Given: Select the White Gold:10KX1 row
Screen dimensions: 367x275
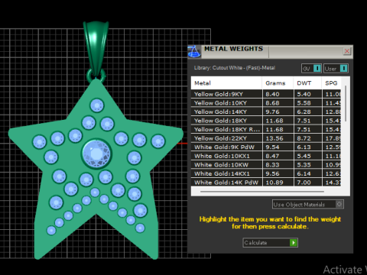Looking at the screenshot, I should [x=266, y=156].
